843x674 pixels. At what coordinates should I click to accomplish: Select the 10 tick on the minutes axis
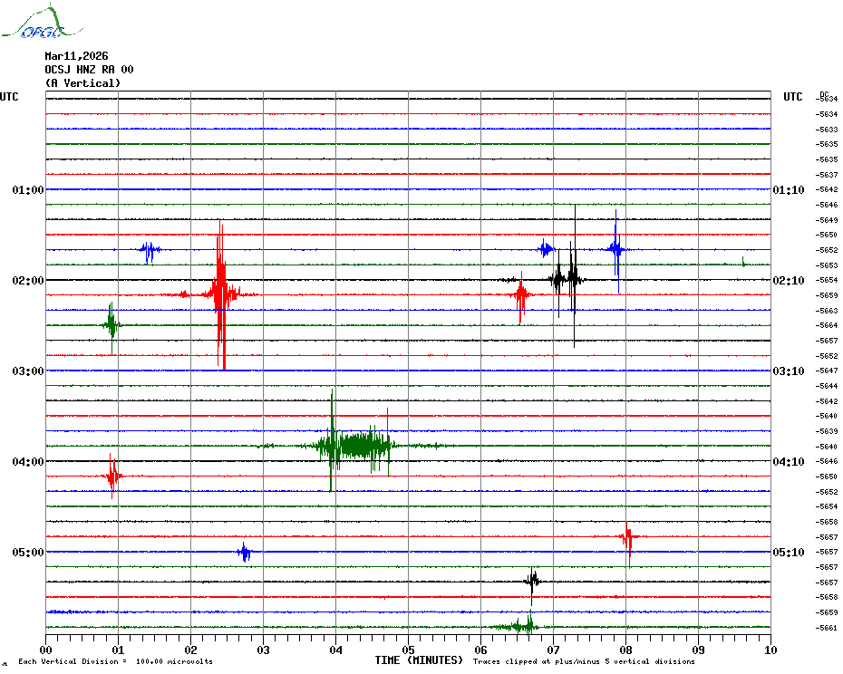pos(770,650)
